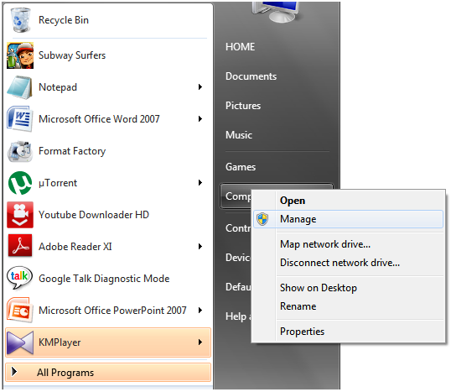Viewport: 451px width, 392px height.
Task: Expand PowerPoint 2007 submenu arrow
Action: 200,311
